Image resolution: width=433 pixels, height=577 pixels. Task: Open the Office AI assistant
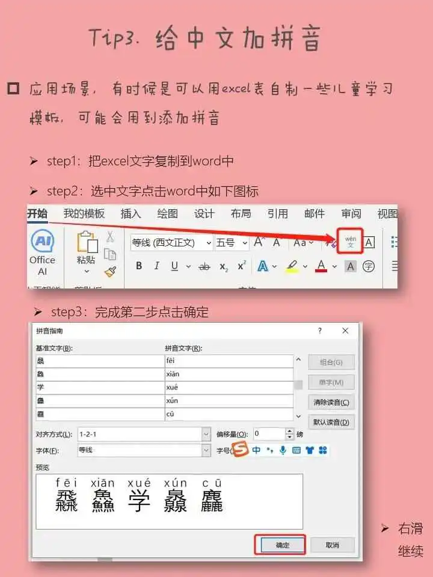point(42,253)
